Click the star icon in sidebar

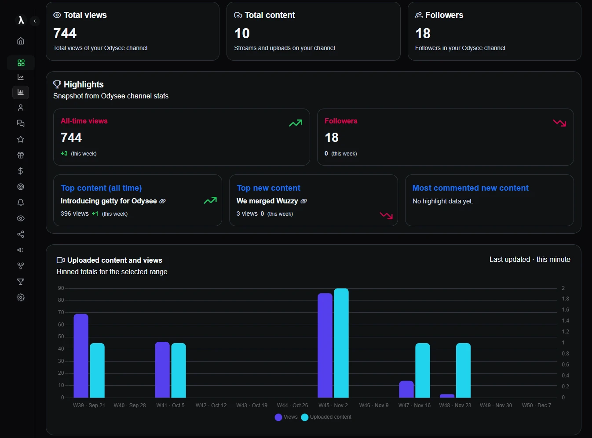pos(21,139)
